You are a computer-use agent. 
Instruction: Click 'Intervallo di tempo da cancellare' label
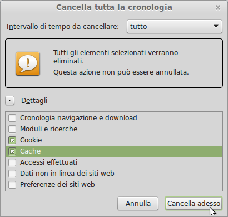(63, 27)
